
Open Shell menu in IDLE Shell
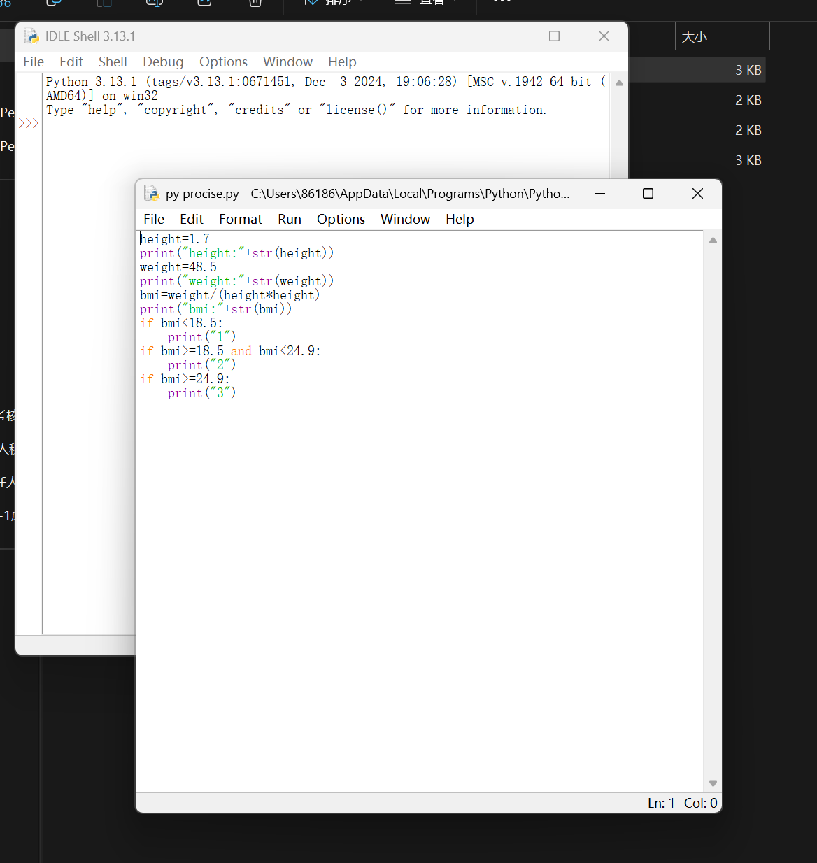[113, 62]
